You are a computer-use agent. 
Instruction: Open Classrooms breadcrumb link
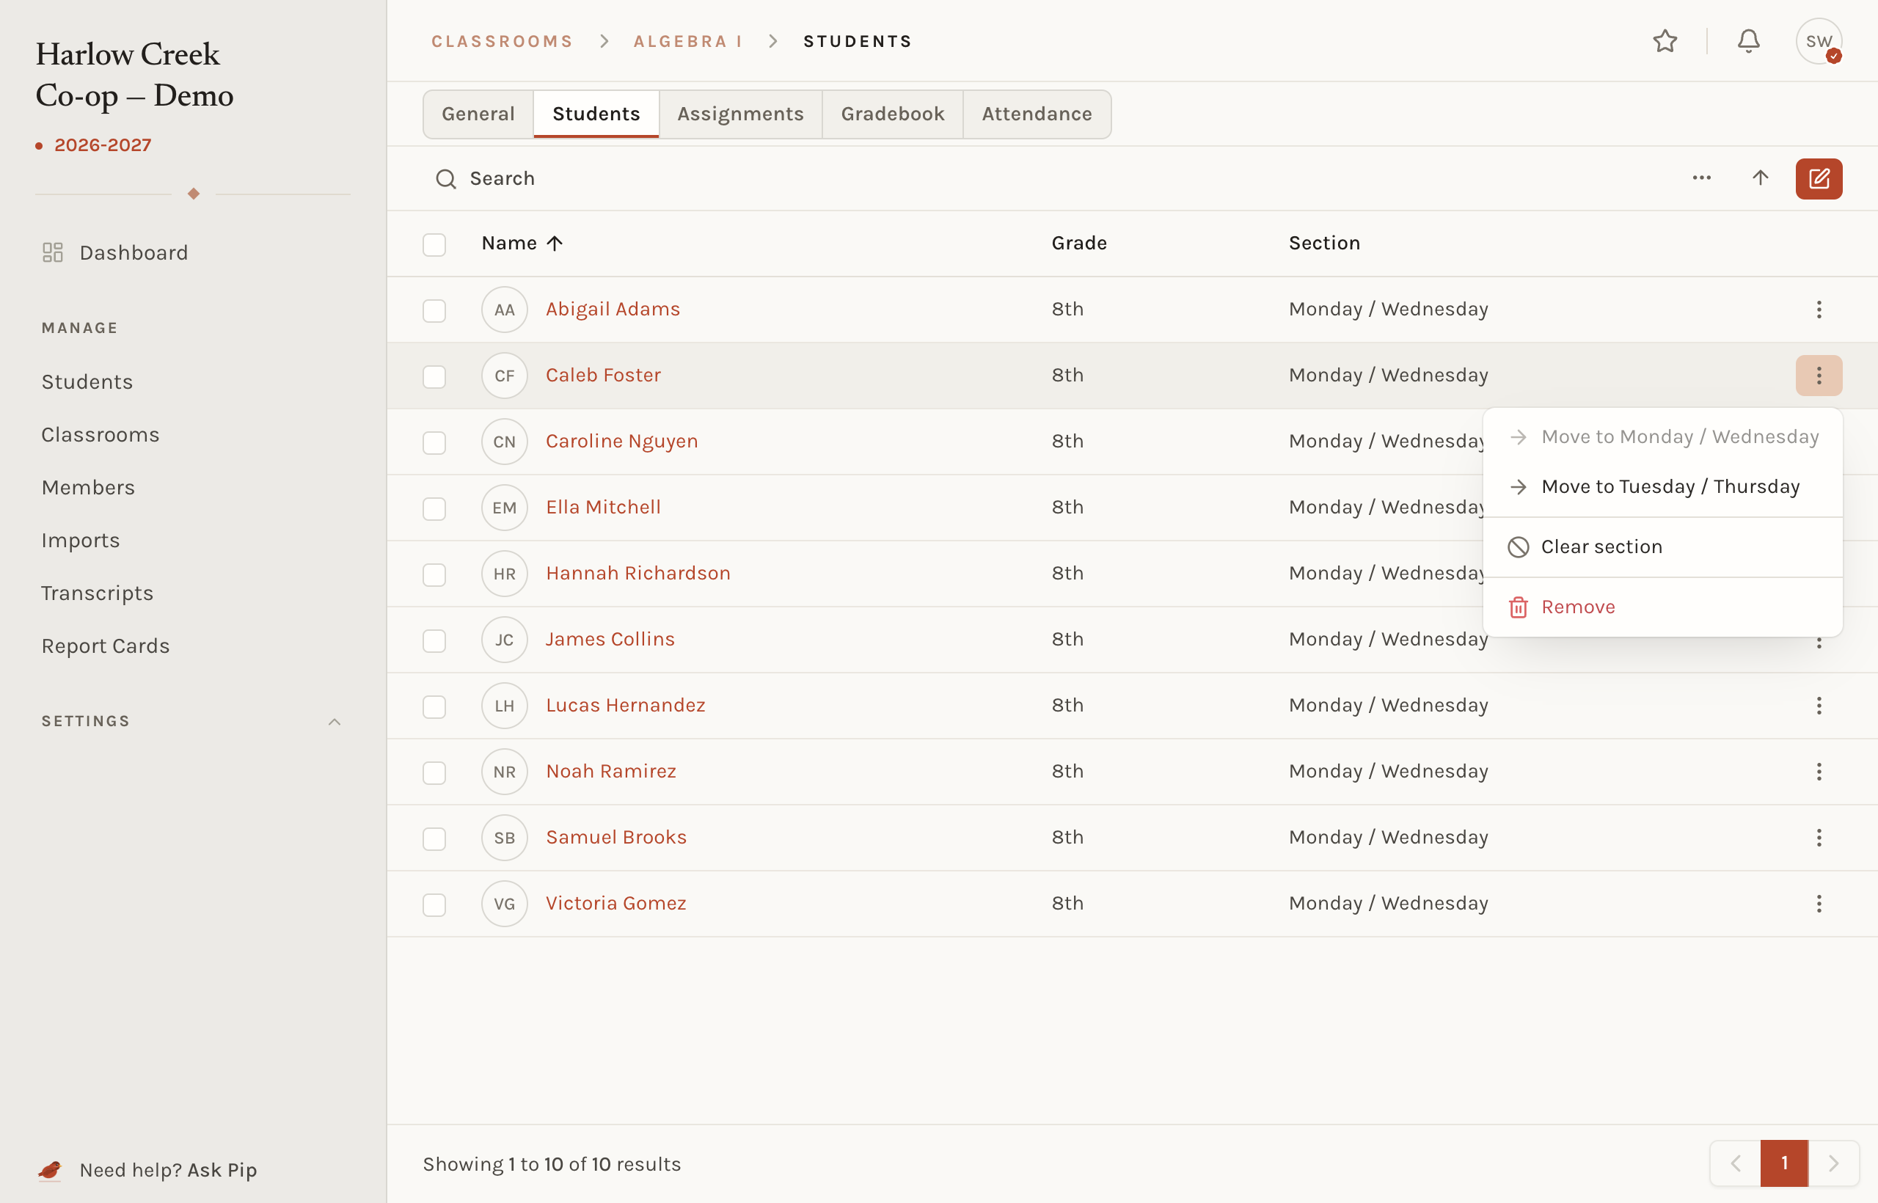click(x=503, y=41)
